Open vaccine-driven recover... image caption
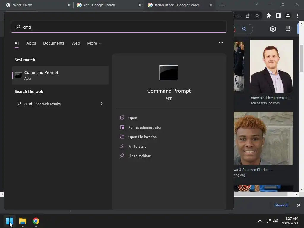This screenshot has height=228, width=304. tap(270, 98)
